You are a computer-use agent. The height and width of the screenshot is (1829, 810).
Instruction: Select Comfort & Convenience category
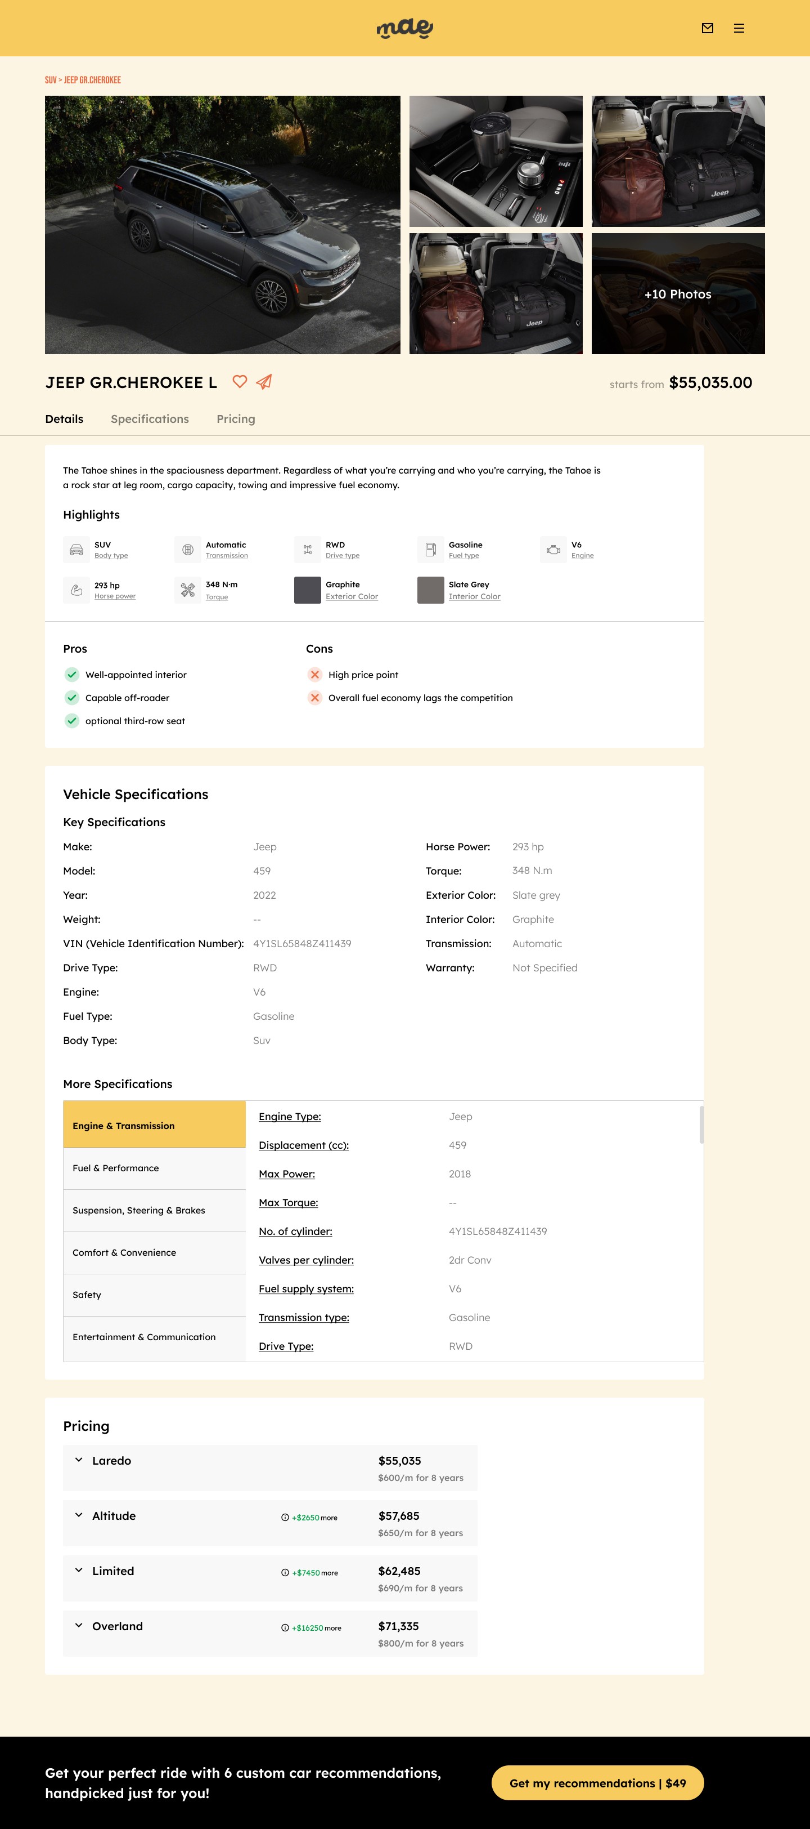pos(155,1252)
